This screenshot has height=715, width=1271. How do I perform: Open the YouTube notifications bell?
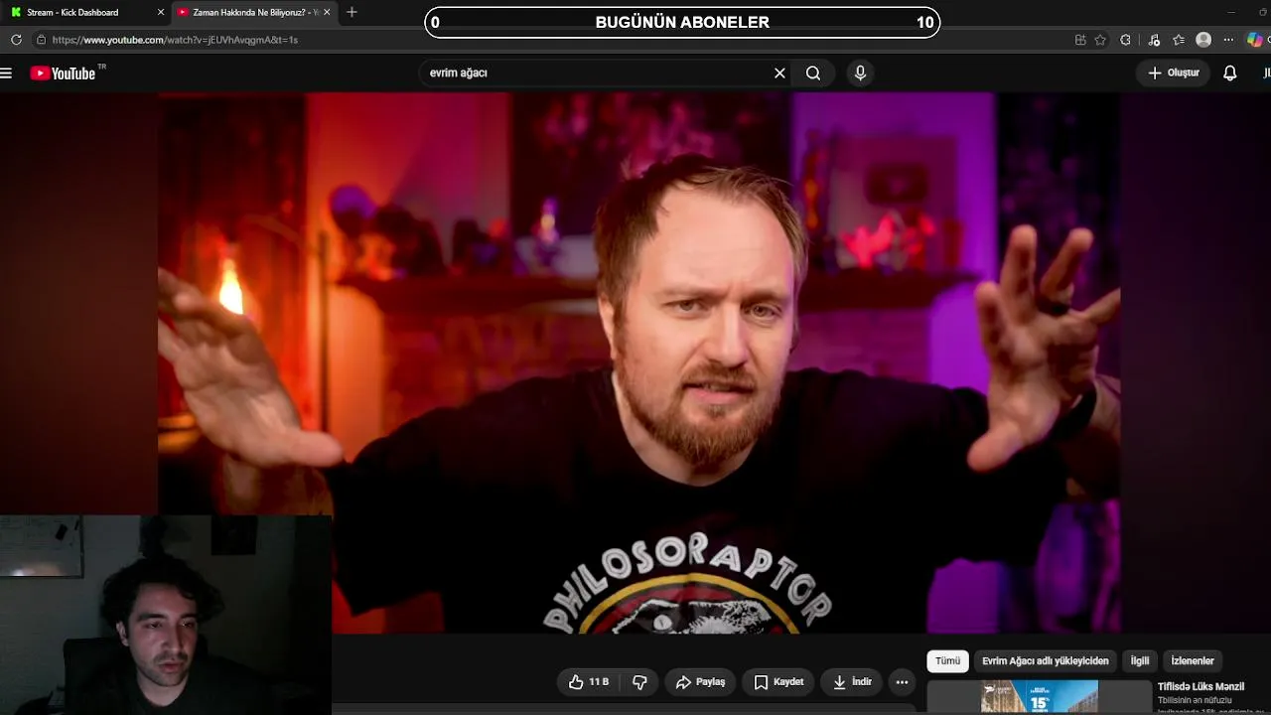tap(1229, 72)
